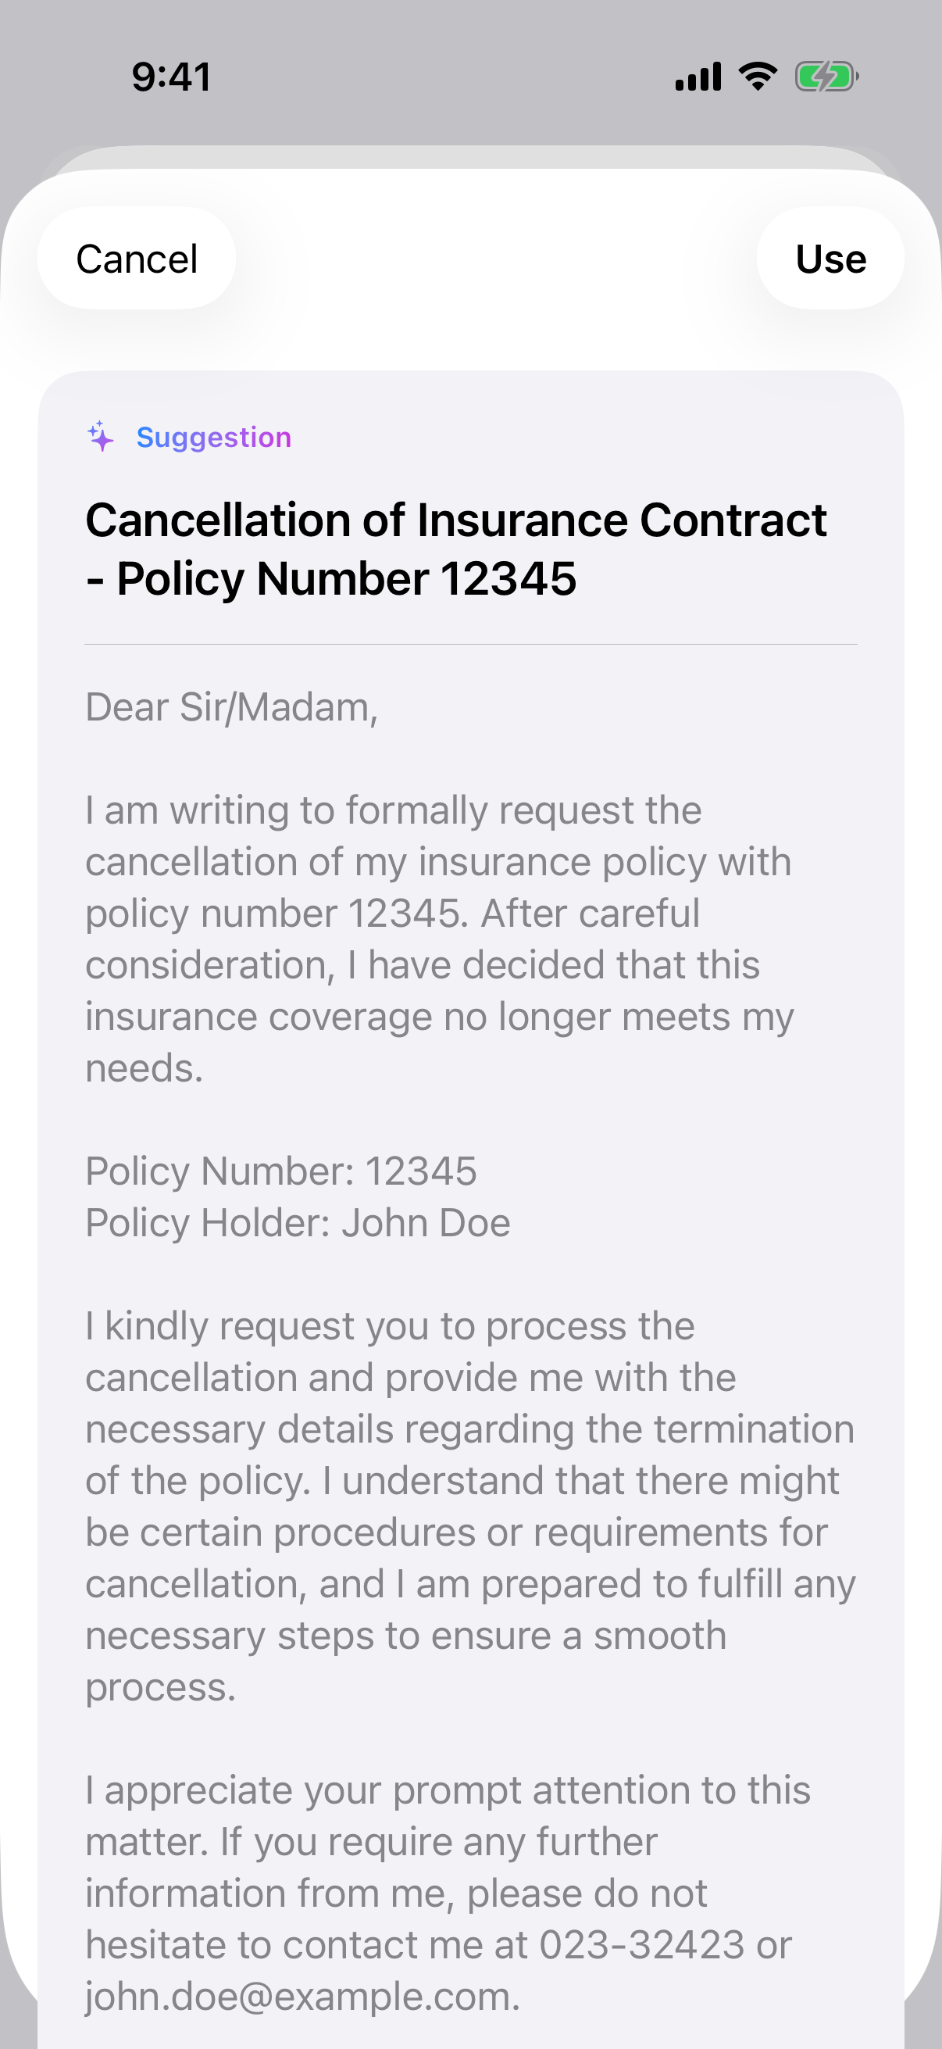The width and height of the screenshot is (942, 2049).
Task: Click the Suggestion label
Action: pyautogui.click(x=214, y=438)
